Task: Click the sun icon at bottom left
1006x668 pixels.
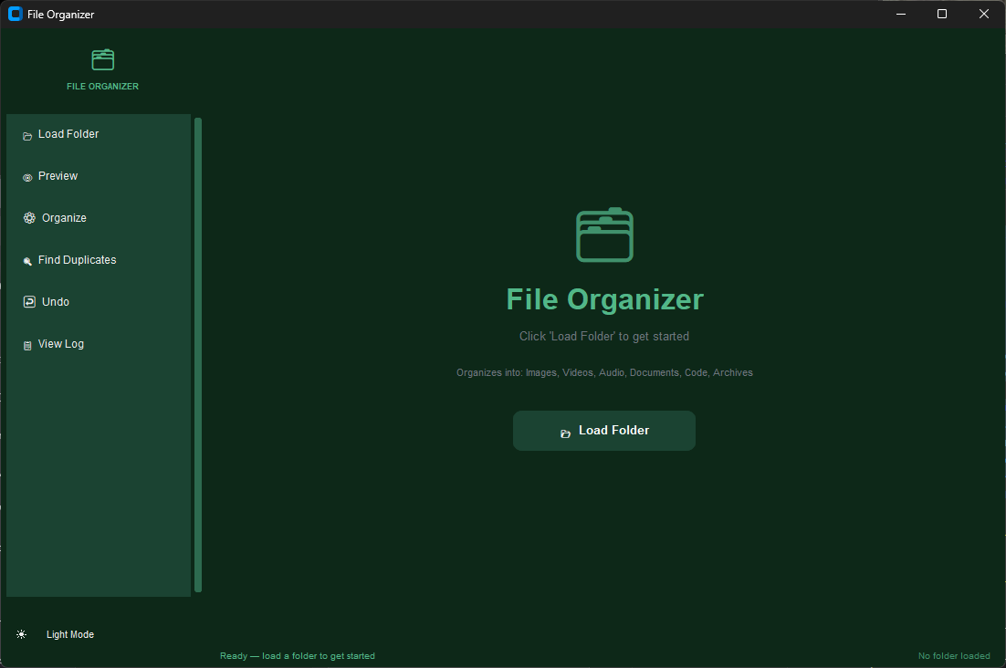Action: 21,634
